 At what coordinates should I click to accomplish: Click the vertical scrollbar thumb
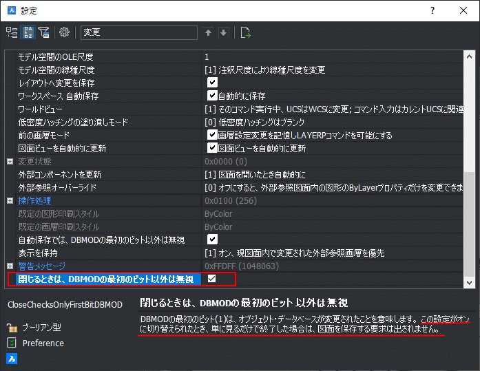(469, 224)
